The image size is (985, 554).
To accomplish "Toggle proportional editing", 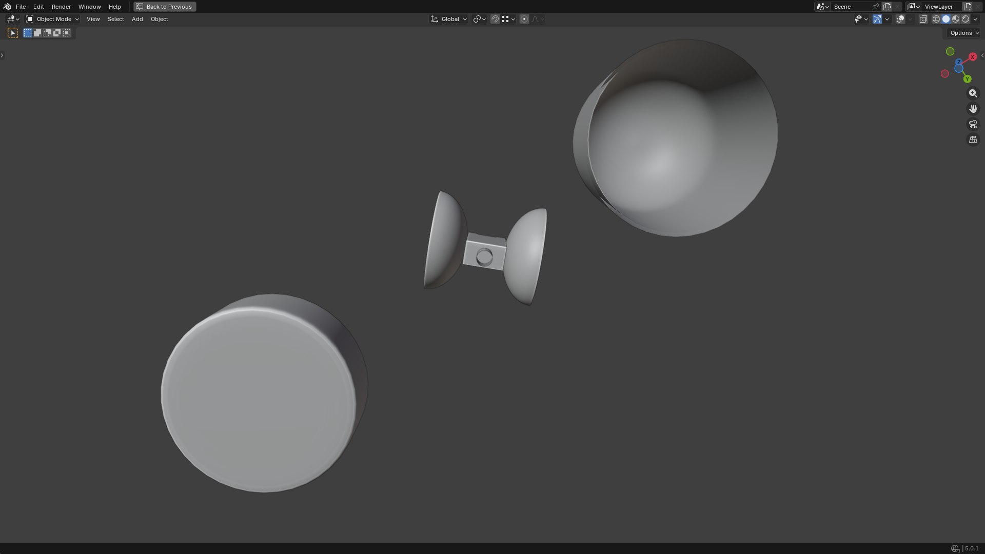I will 524,19.
